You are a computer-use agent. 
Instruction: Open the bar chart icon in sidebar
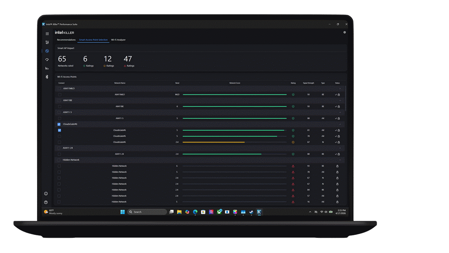coord(47,68)
